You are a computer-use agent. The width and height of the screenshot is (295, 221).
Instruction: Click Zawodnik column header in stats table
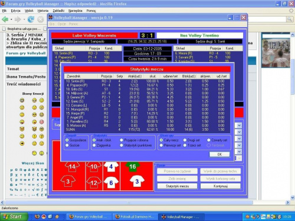click(81, 76)
